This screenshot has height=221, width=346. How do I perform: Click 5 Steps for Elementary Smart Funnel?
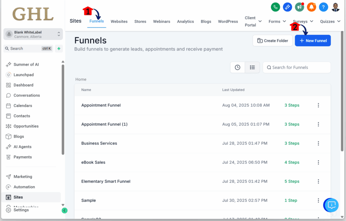coord(292,181)
